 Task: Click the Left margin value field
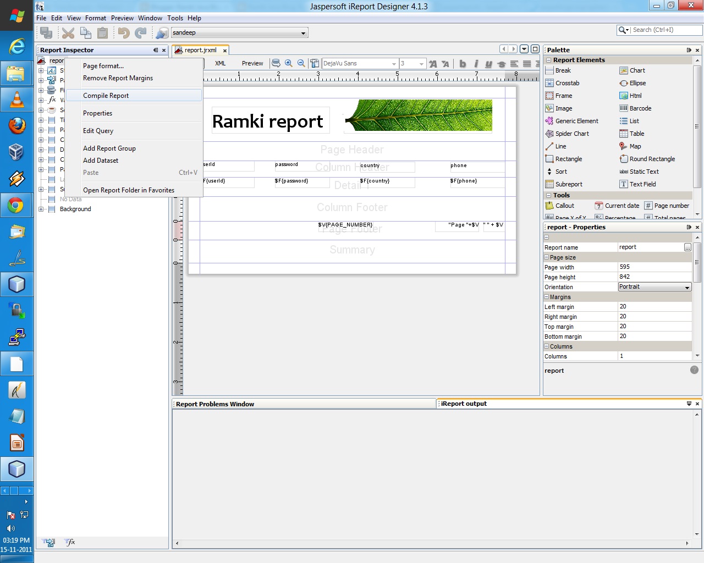[654, 307]
